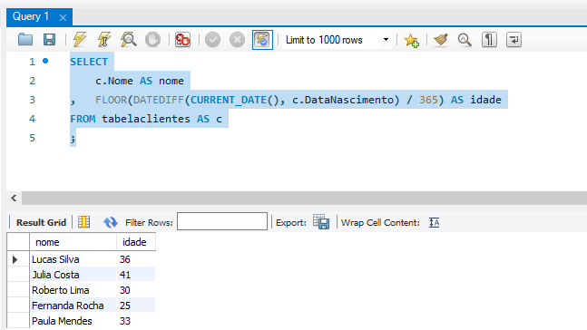Toggle continue-on-error red stop icon
This screenshot has width=587, height=330.
tap(182, 39)
